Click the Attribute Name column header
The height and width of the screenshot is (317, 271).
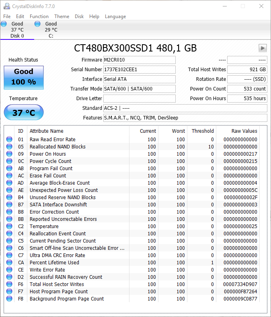tap(78, 131)
